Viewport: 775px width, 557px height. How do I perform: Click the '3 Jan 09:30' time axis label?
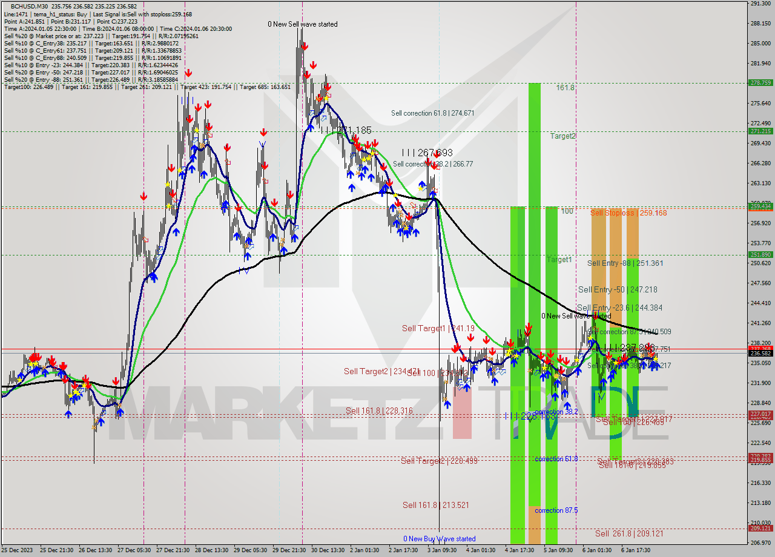(x=442, y=550)
